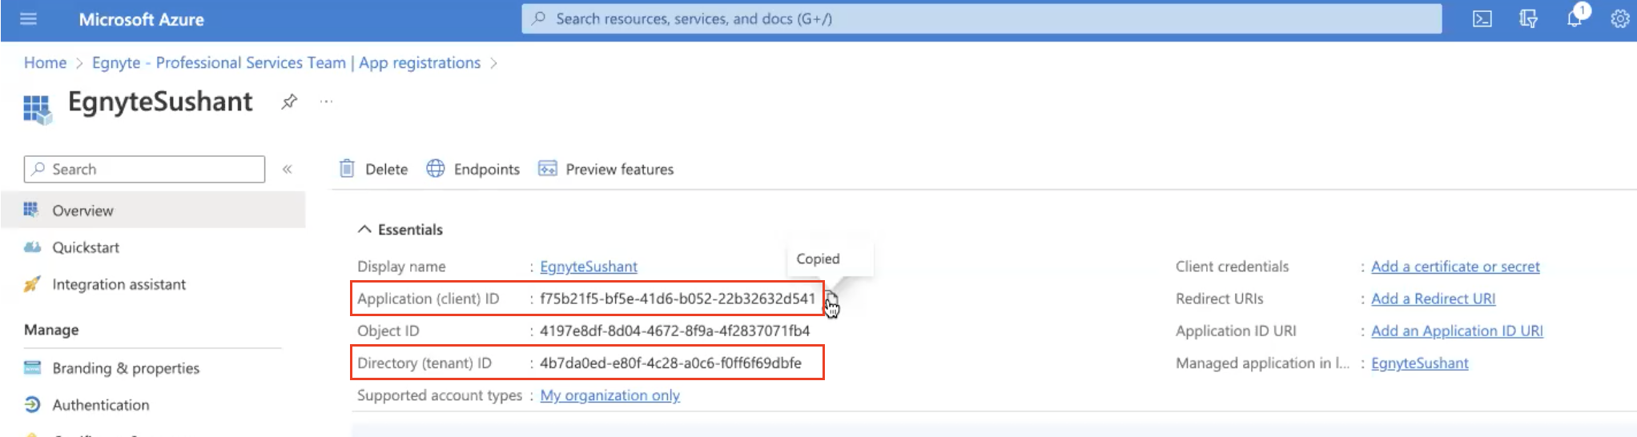The image size is (1637, 437).
Task: Open the Preview features toolbar label
Action: pos(620,170)
